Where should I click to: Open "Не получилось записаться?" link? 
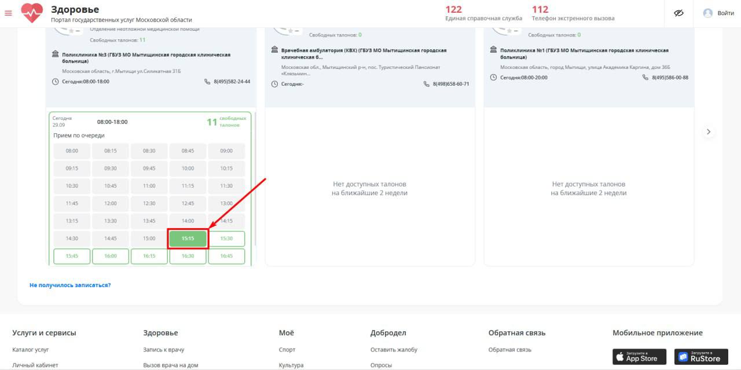coord(70,285)
